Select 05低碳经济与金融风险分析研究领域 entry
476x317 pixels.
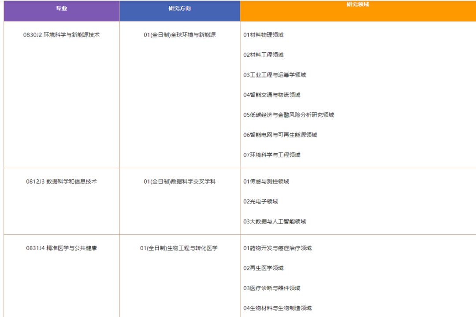tap(289, 115)
